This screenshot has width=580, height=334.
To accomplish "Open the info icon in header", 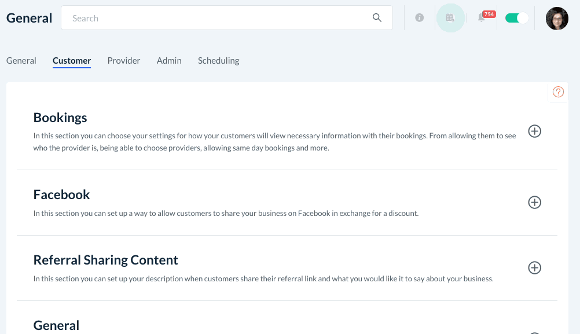I will (x=420, y=18).
